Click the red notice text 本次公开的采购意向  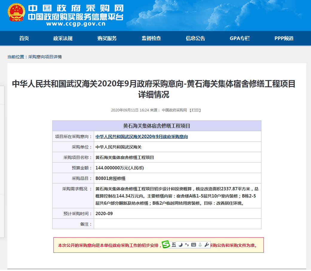(158, 245)
